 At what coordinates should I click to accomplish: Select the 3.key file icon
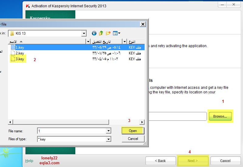(x=13, y=59)
